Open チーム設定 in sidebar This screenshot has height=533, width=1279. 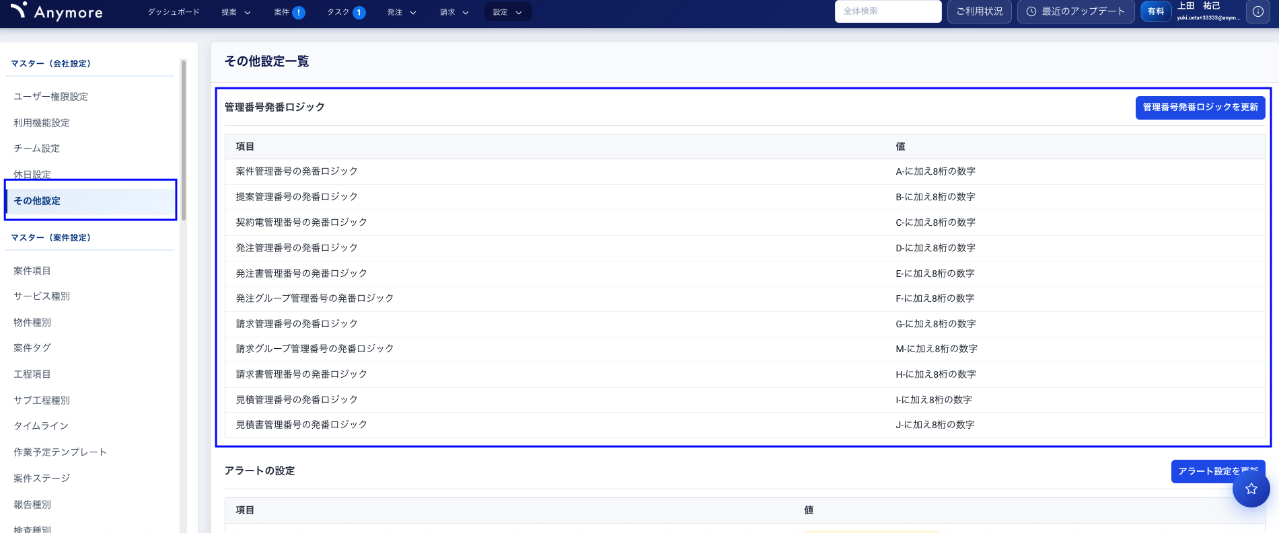pyautogui.click(x=37, y=149)
